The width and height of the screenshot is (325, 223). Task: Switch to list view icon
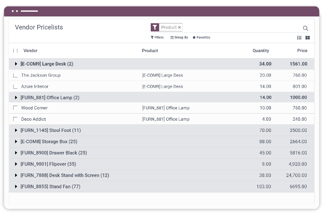299,38
